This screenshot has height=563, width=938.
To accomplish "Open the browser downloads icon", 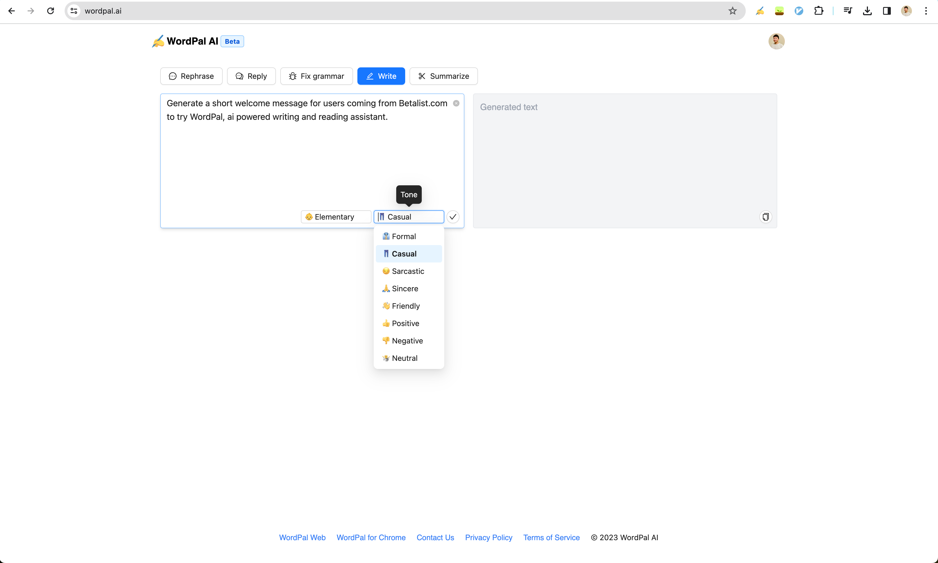I will click(867, 11).
